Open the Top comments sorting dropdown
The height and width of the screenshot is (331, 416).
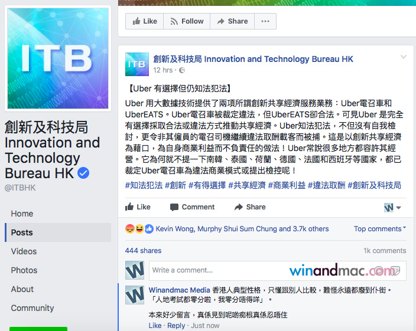(x=379, y=228)
